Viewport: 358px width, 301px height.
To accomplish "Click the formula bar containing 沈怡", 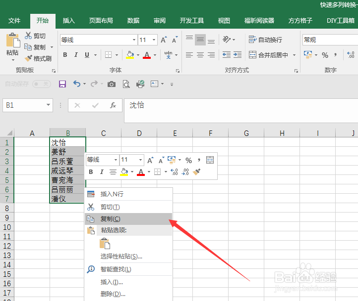I will tap(241, 111).
